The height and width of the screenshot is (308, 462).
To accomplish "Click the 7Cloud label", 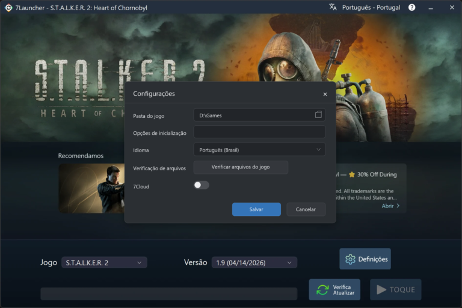I will pyautogui.click(x=141, y=186).
